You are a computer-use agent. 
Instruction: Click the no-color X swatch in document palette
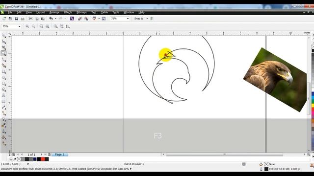click(19, 159)
